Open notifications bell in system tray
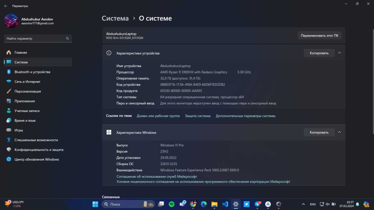The height and width of the screenshot is (210, 374). coord(357,204)
